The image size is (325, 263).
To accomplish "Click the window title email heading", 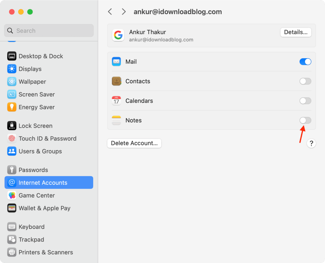I will point(178,12).
